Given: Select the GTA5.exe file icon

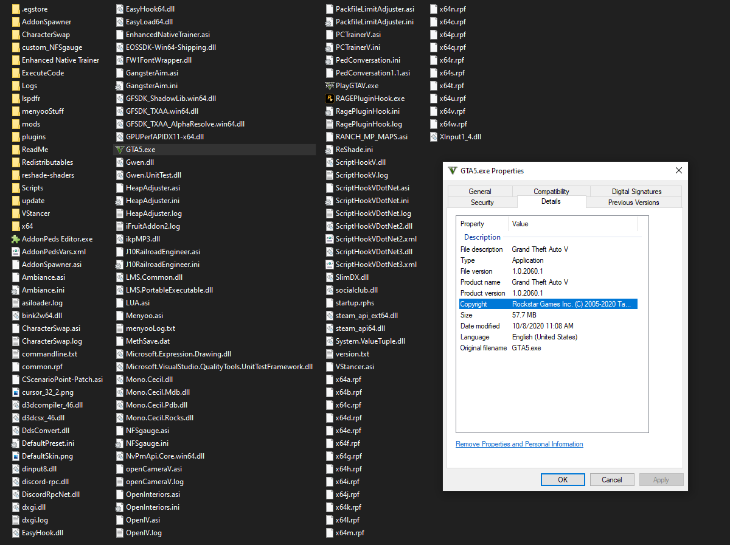Looking at the screenshot, I should [119, 150].
